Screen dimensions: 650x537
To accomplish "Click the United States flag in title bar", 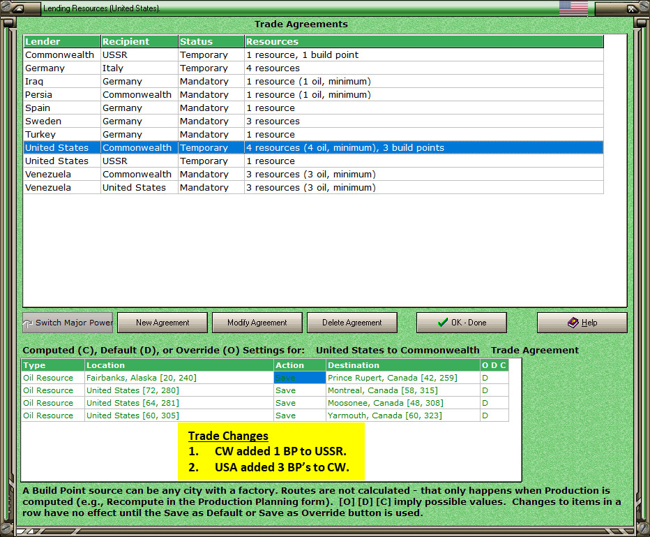I will tap(573, 8).
